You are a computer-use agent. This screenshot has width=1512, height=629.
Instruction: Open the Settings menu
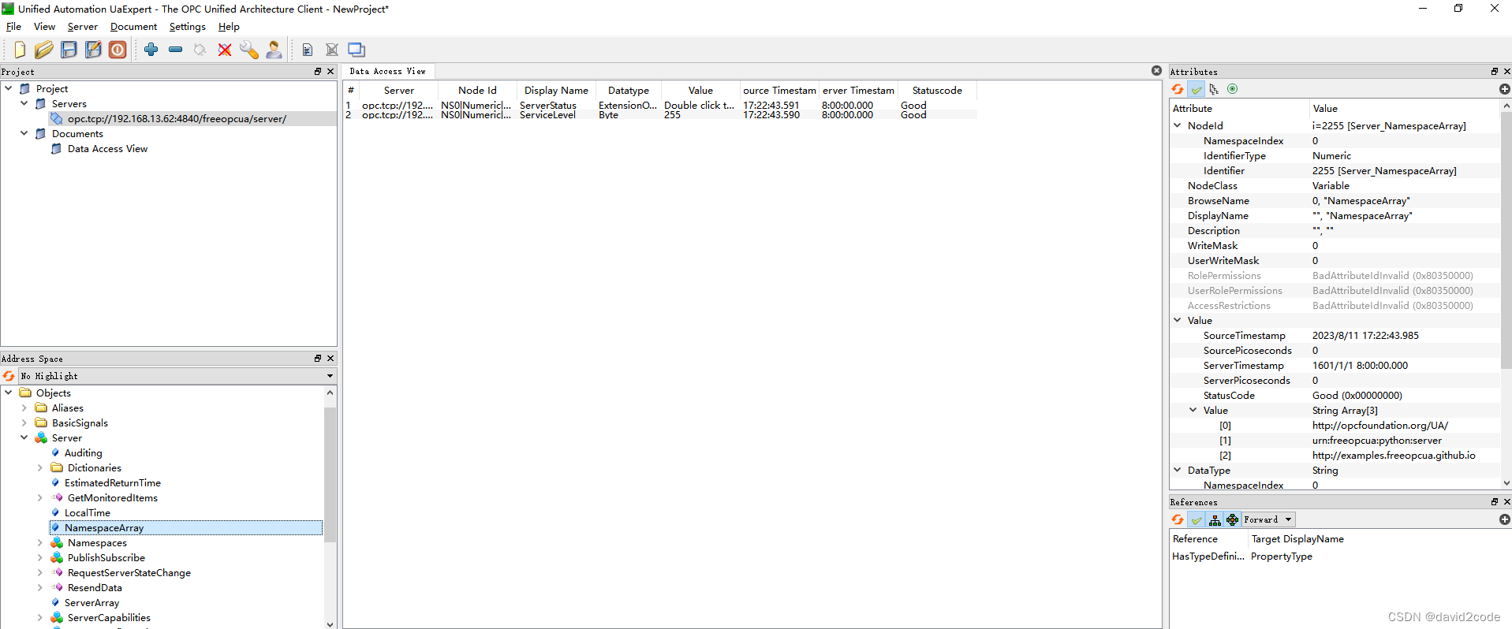(187, 27)
